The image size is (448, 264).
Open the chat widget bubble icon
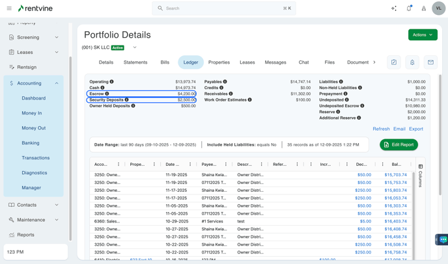click(442, 239)
